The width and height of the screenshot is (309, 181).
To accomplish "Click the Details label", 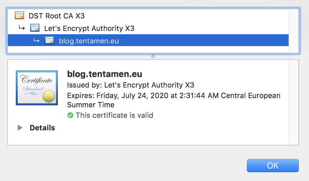I will click(42, 128).
